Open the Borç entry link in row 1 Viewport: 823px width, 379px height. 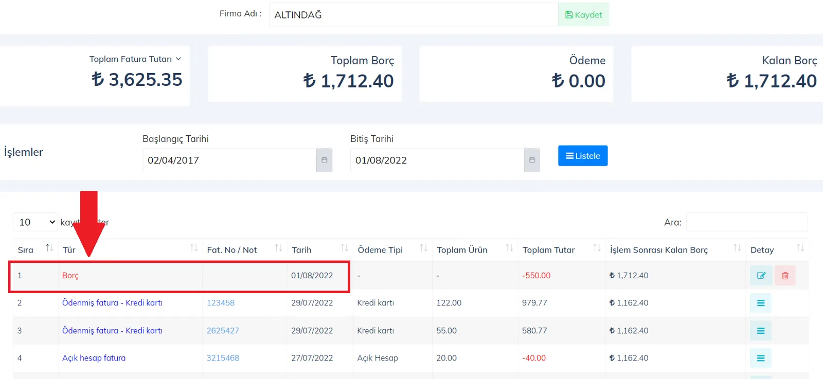(x=70, y=276)
